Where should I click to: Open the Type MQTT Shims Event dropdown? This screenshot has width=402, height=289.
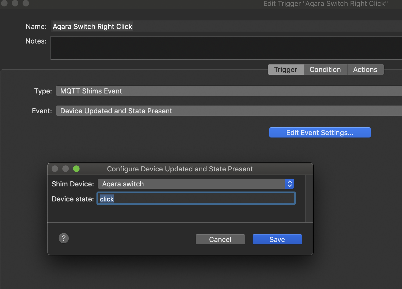point(229,91)
